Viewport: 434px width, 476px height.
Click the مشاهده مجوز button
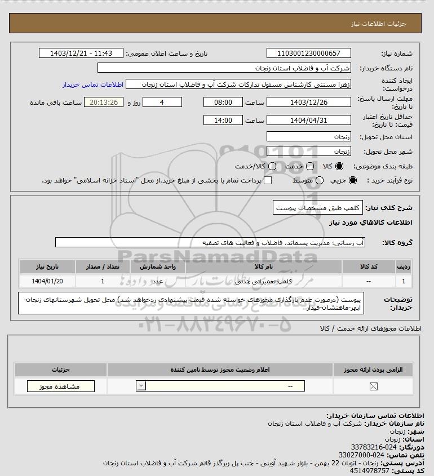coord(61,386)
